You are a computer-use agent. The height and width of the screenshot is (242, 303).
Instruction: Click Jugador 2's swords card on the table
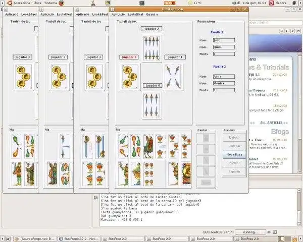tap(151, 48)
